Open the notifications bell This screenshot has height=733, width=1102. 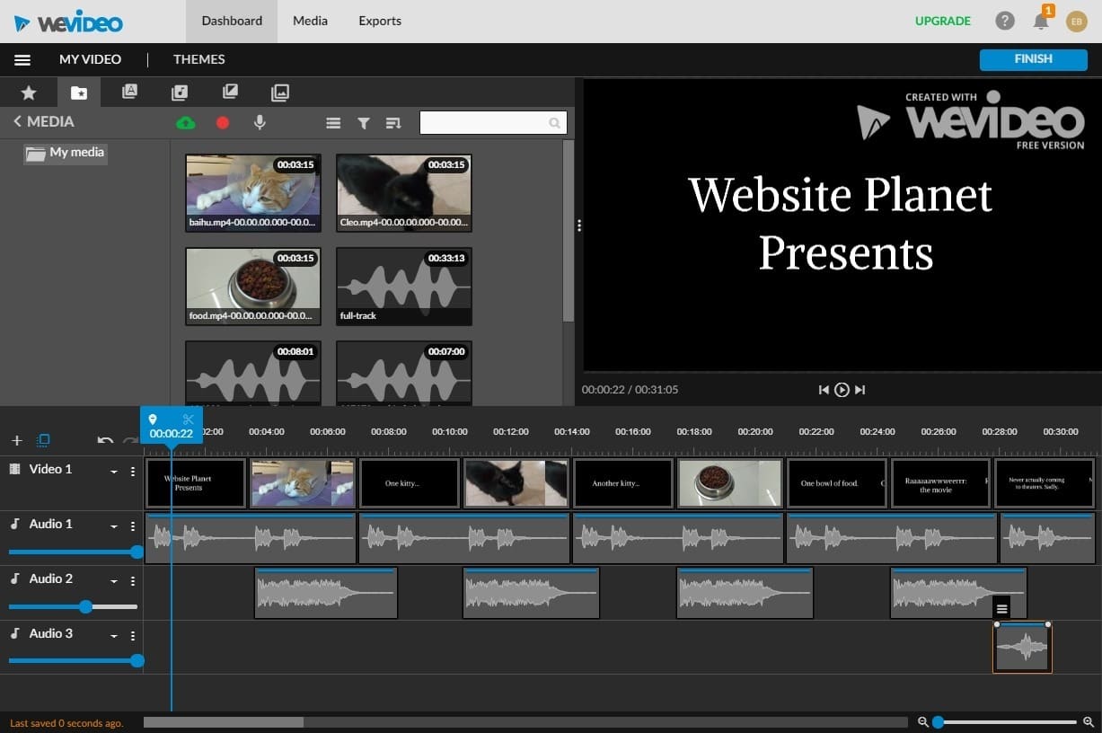pyautogui.click(x=1041, y=21)
